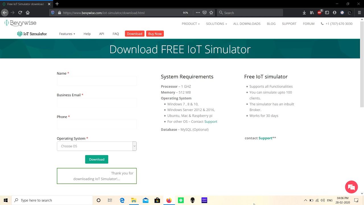Expand the SOLUTIONS menu
This screenshot has width=364, height=205.
coord(216,24)
